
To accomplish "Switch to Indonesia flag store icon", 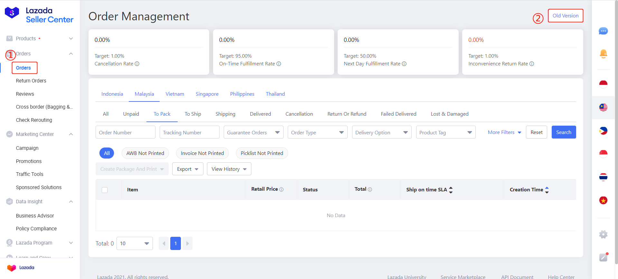I will click(x=603, y=84).
